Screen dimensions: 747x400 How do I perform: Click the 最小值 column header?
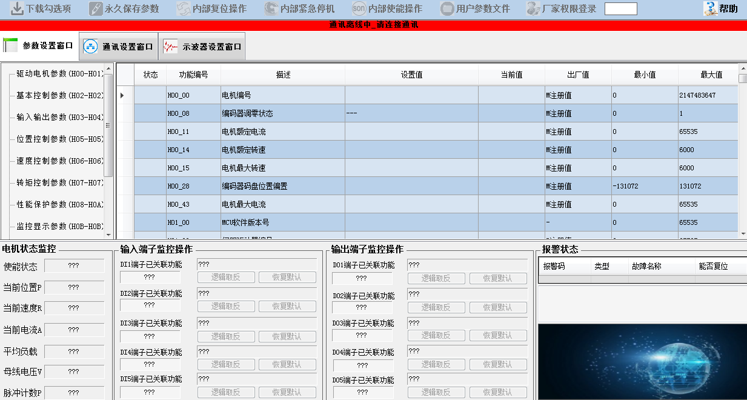645,75
